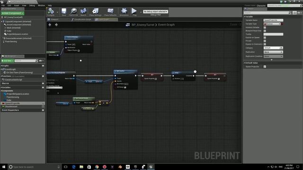This screenshot has height=170, width=303.
Task: Toggle the Teleport Physics checkbox on the node
Action: 79,51
